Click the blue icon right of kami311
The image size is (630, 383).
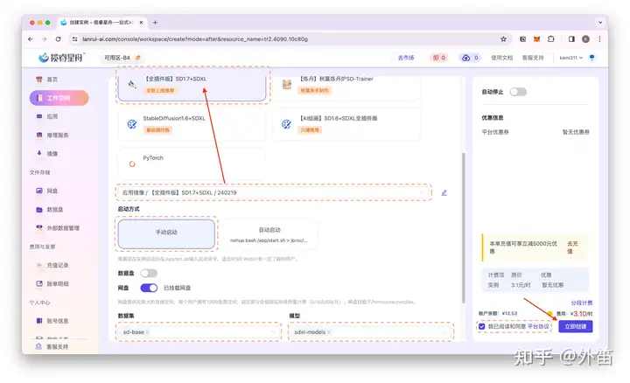[591, 58]
